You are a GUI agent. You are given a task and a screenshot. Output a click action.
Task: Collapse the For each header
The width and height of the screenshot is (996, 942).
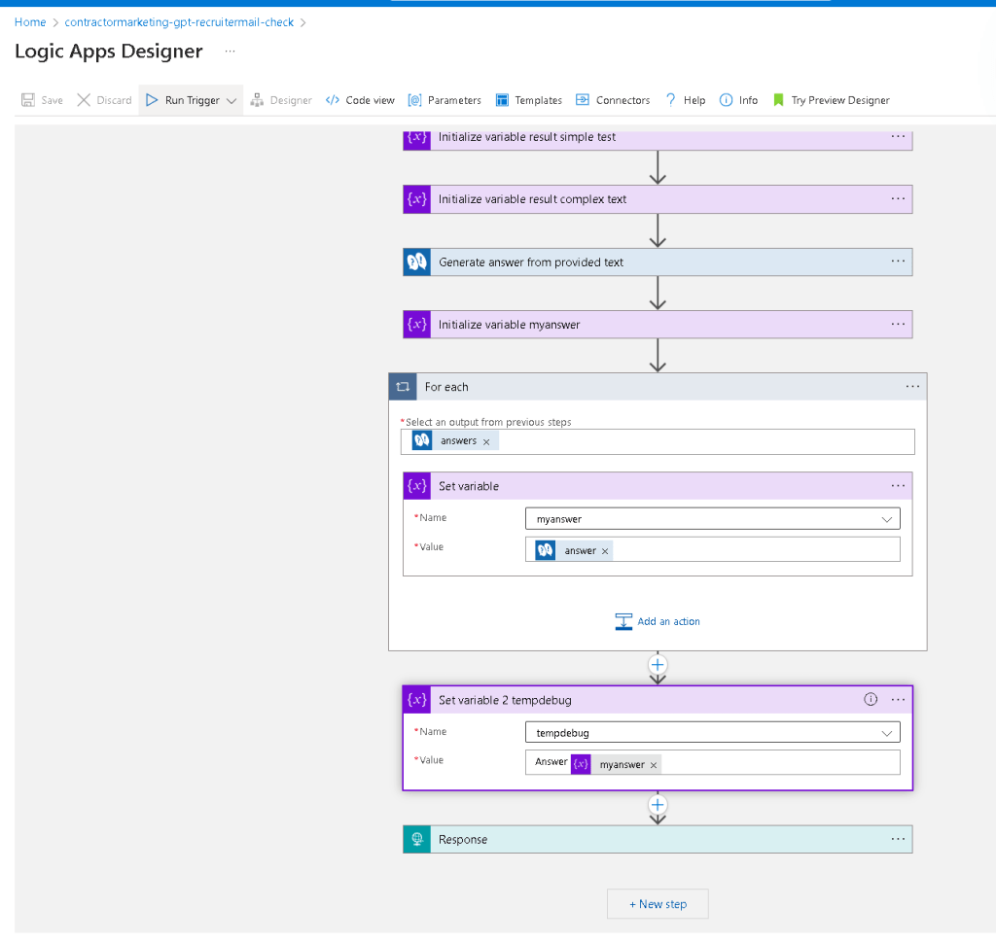click(658, 387)
